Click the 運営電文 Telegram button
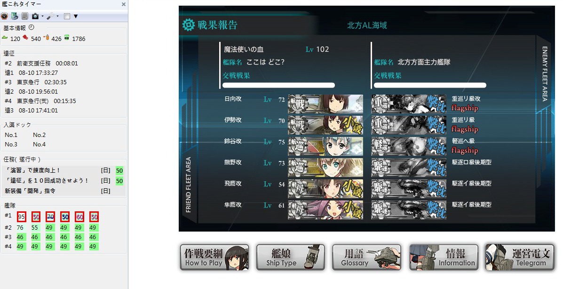 tap(520, 257)
